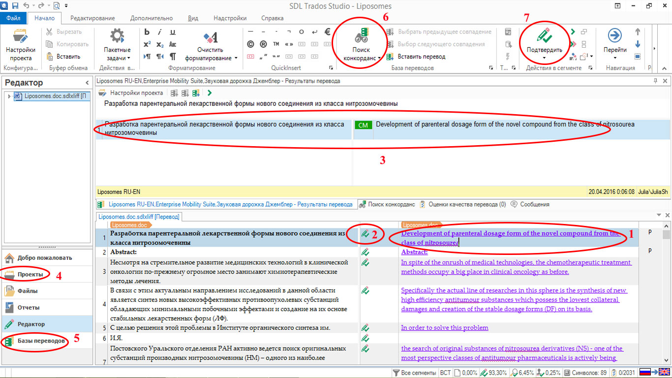The width and height of the screenshot is (672, 378).
Task: Open Project Settings (Настройки проекта) in ribbon
Action: click(20, 45)
